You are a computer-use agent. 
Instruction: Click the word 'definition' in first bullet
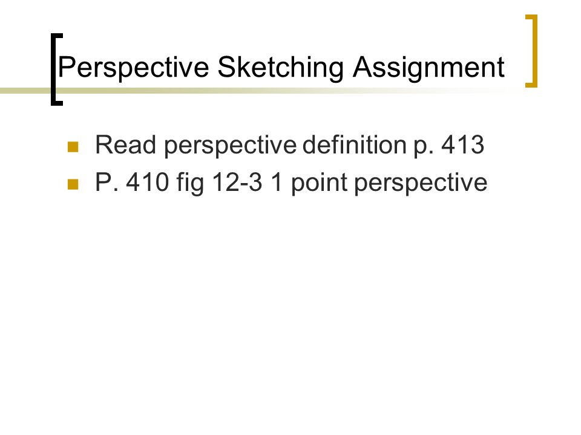pos(354,144)
